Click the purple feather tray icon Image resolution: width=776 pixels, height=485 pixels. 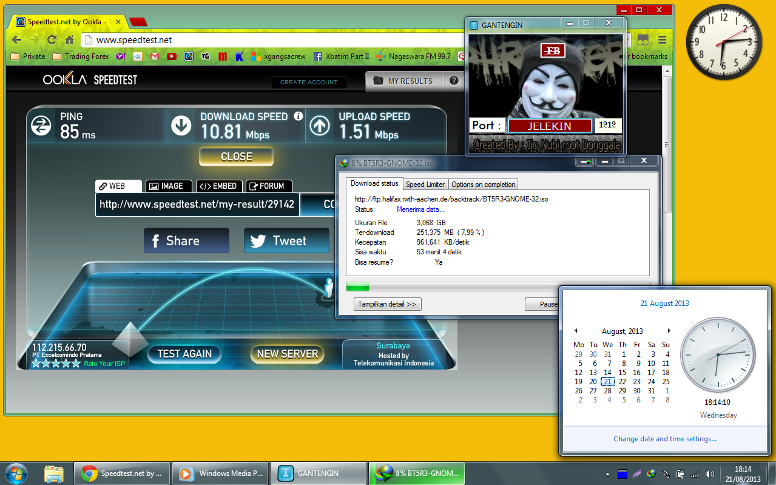click(636, 473)
